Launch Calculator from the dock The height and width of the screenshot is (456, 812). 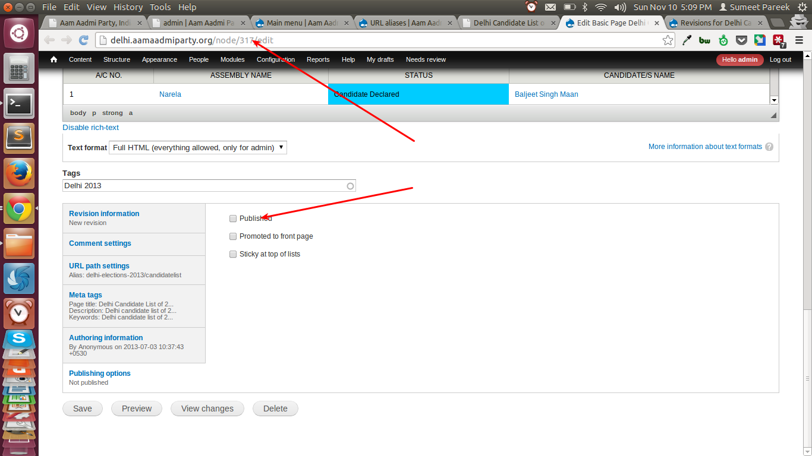pos(19,68)
